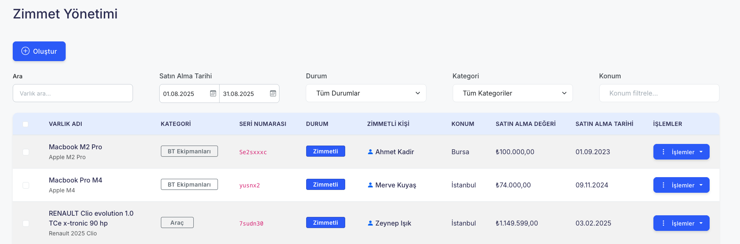Click the name Zeynep Işık

pyautogui.click(x=393, y=223)
